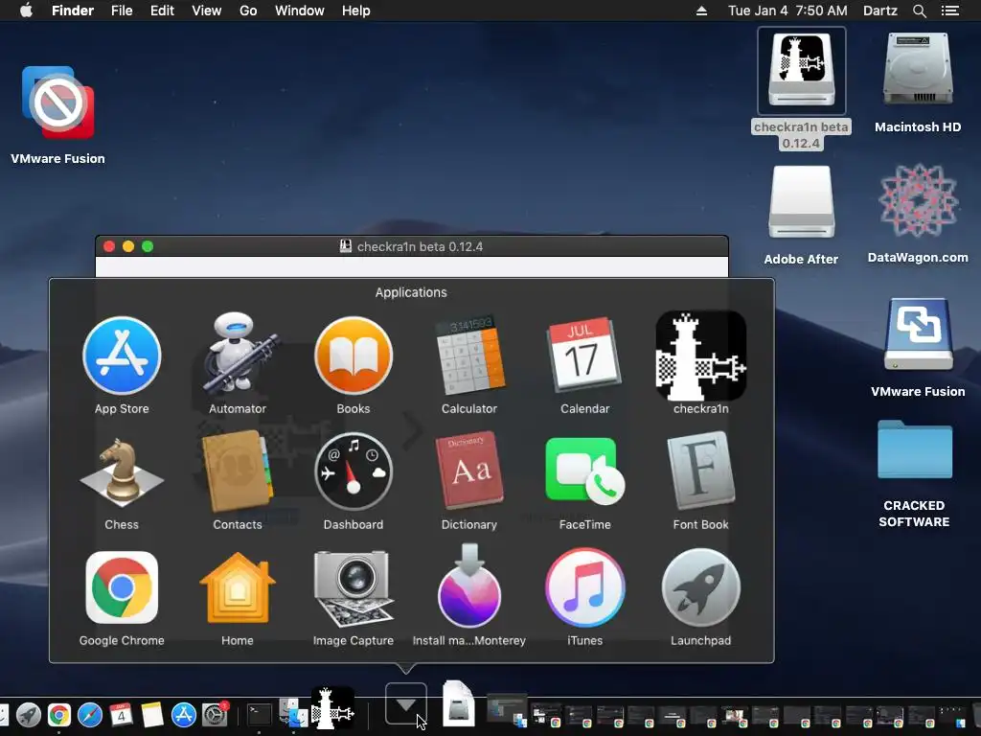Open the Edit menu
This screenshot has height=736, width=981.
click(x=162, y=11)
